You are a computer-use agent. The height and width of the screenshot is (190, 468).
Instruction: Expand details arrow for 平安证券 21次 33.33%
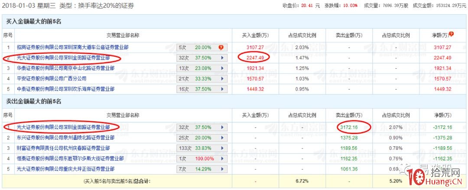222,78
